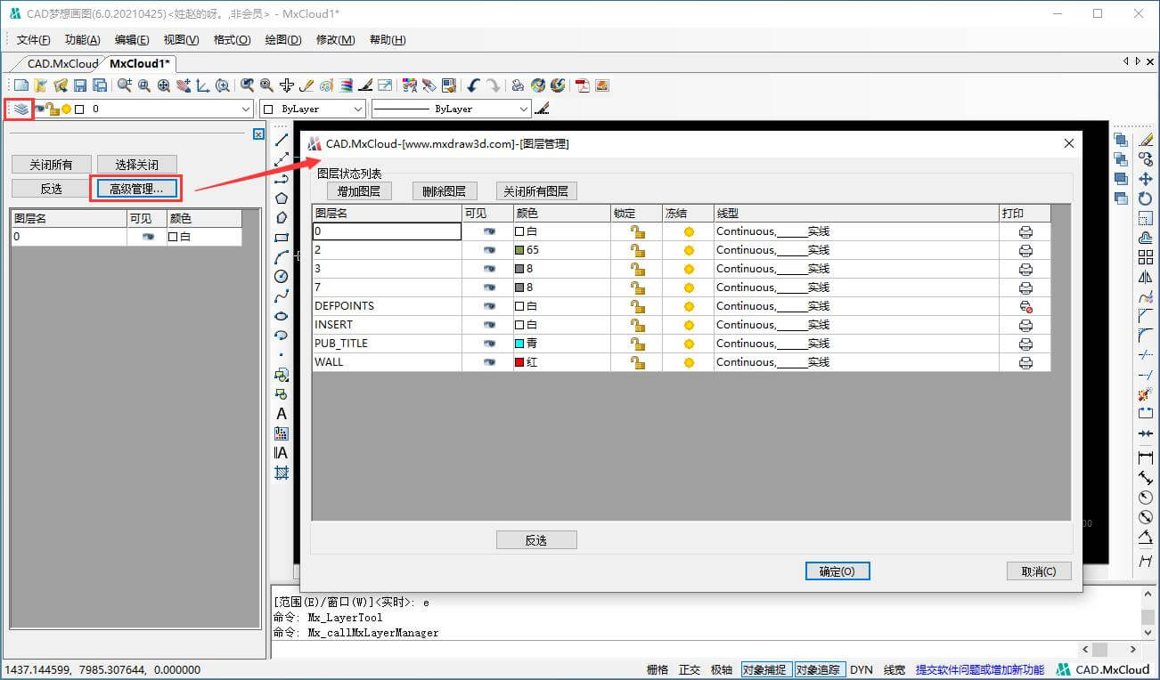Open the 格式(O) menu
The width and height of the screenshot is (1160, 680).
point(233,40)
